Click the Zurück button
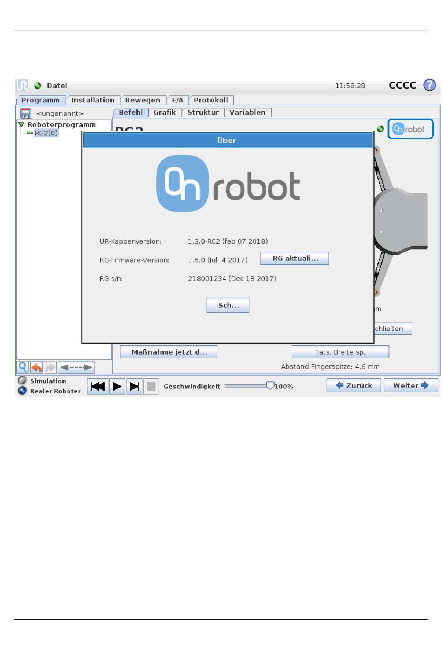Viewport: 442px width, 650px height. (x=354, y=386)
